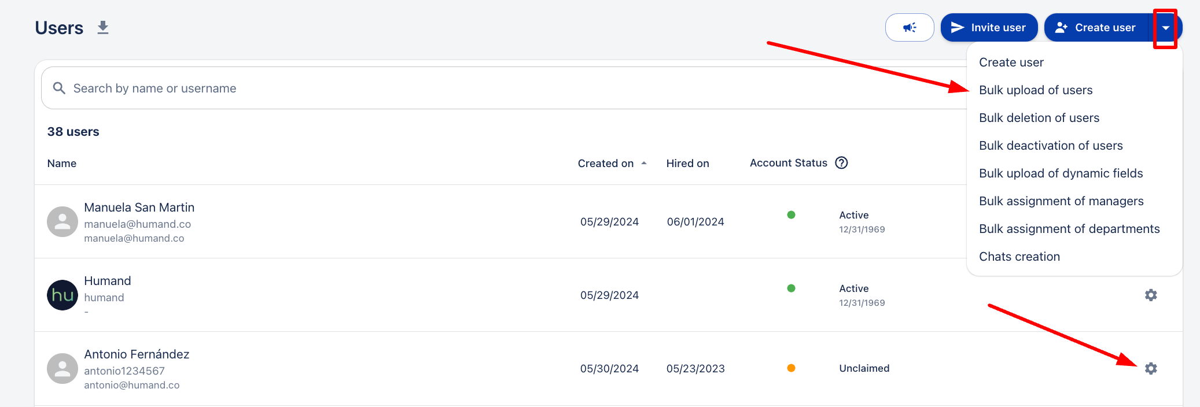Screen dimensions: 1200x407
Task: Click the download users list icon
Action: pos(103,28)
